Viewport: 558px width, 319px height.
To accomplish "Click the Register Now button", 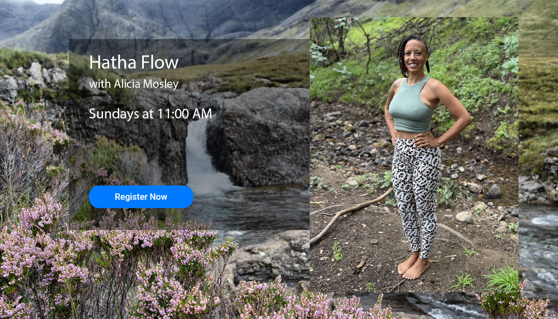I will 141,197.
